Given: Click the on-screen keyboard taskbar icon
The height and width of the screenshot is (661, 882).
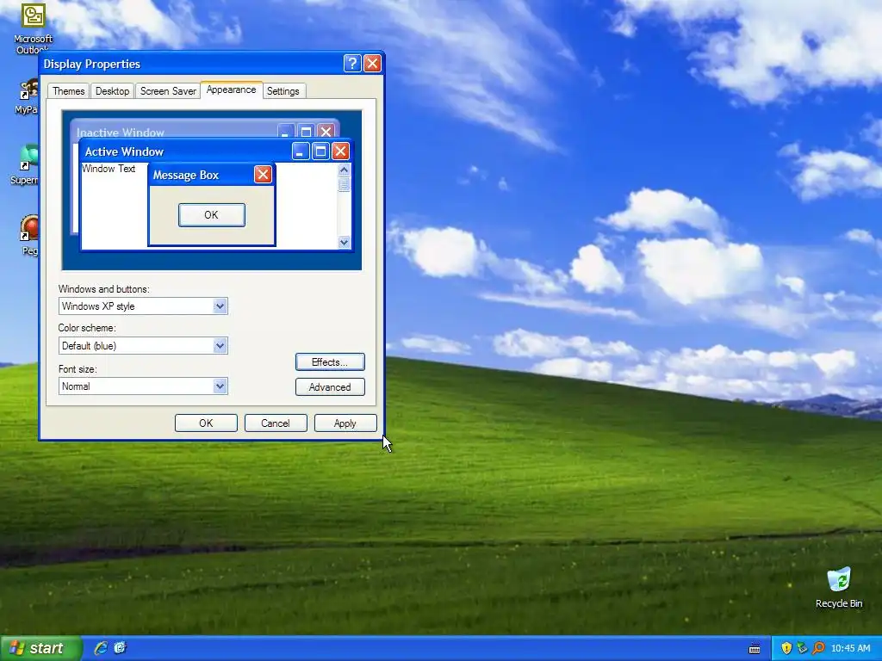Looking at the screenshot, I should 755,649.
